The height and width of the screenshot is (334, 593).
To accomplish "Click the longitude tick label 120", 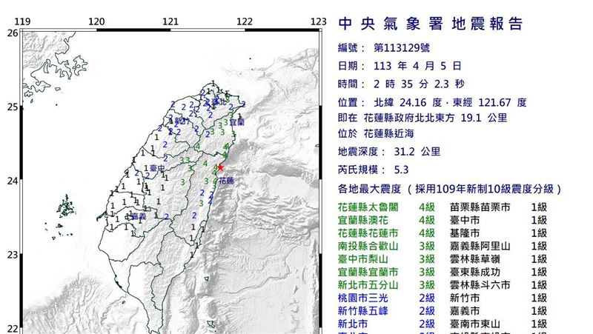I will coord(96,21).
